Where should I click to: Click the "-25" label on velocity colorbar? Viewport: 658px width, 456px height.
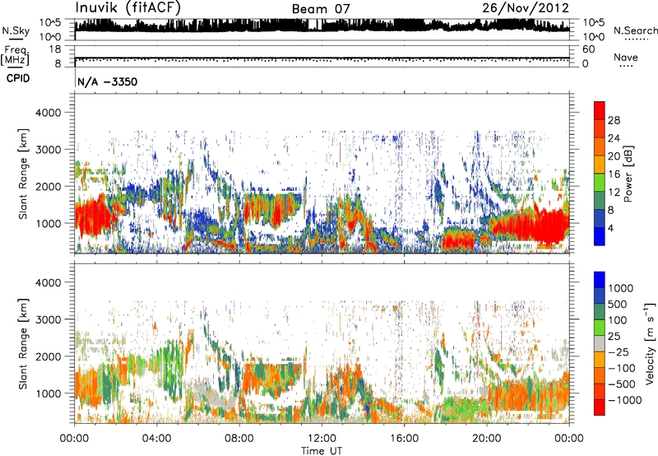click(x=618, y=352)
